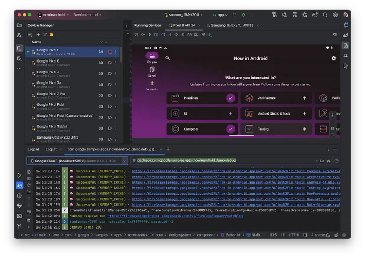The height and width of the screenshot is (258, 365).
Task: Follow Android Studio & Tools topic plus
Action: (x=304, y=113)
